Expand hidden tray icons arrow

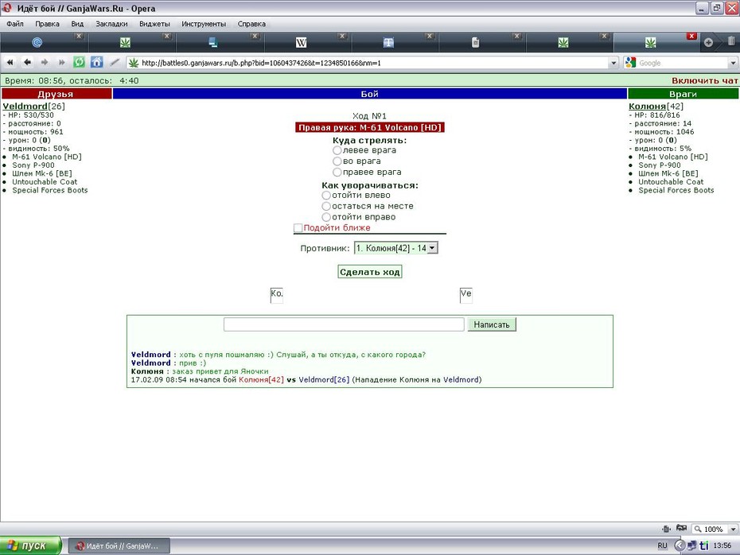click(679, 545)
